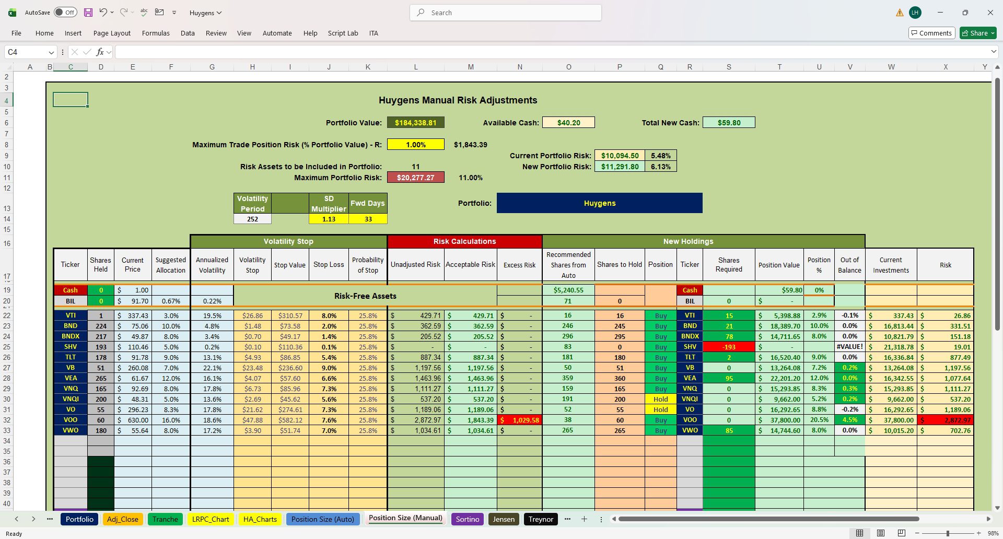
Task: Open the LH account avatar
Action: pyautogui.click(x=915, y=13)
